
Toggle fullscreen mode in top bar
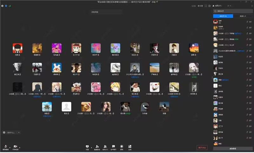click(205, 6)
